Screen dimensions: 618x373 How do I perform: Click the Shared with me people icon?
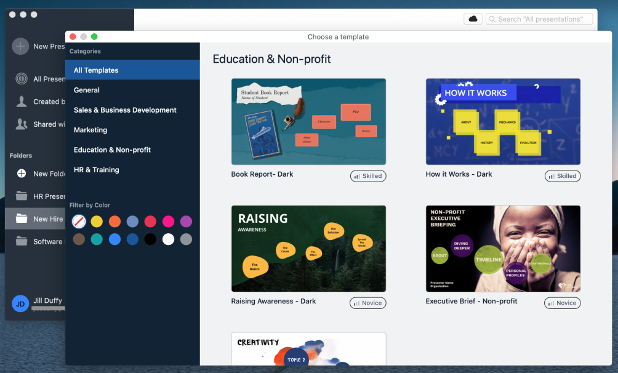[22, 124]
